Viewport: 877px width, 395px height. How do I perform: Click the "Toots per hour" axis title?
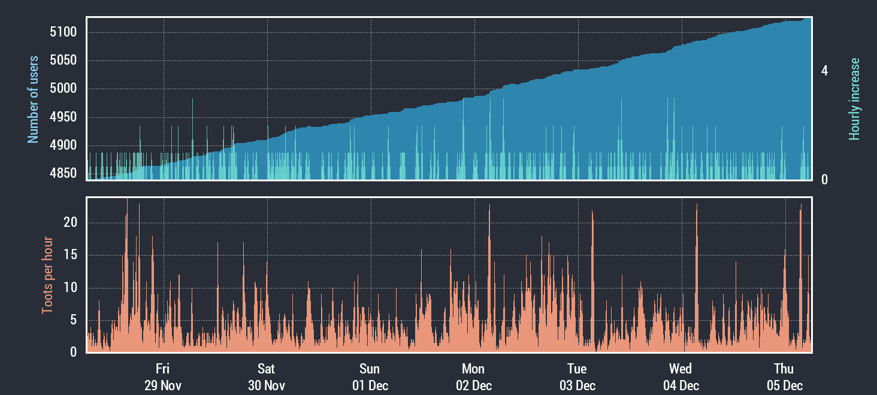click(47, 275)
